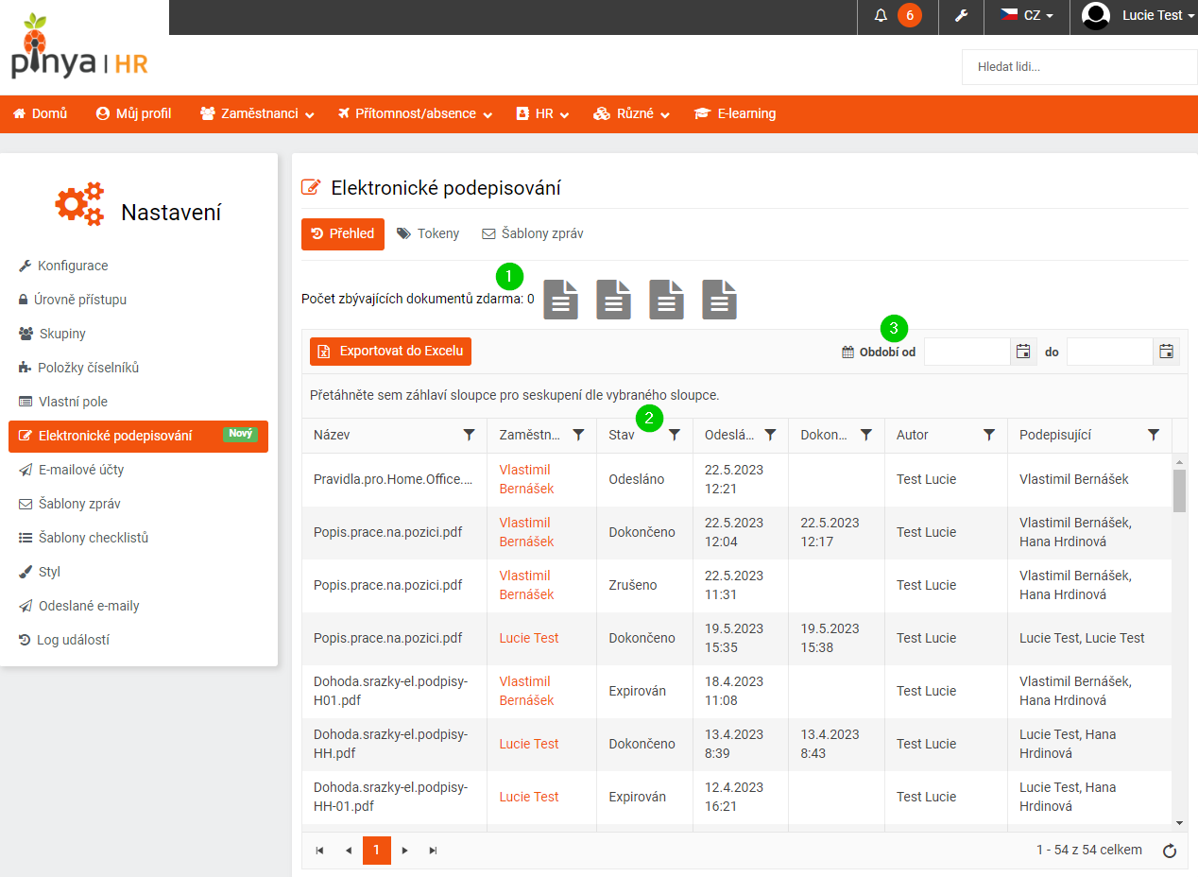The image size is (1198, 877).
Task: Open filter for the Stav column
Action: [675, 435]
